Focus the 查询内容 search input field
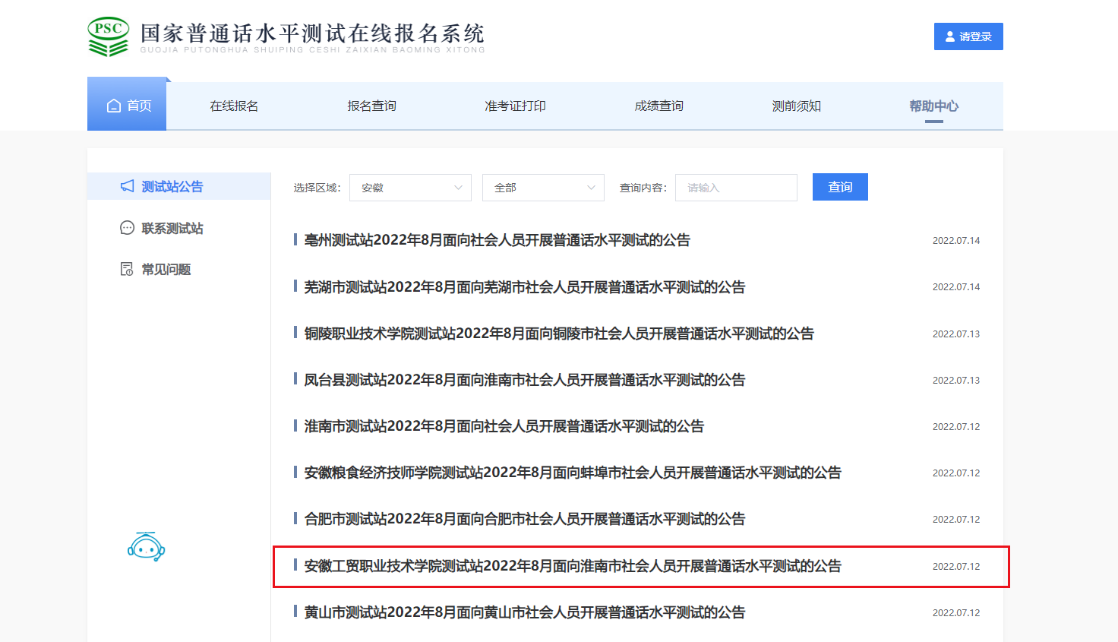The image size is (1118, 642). 736,188
